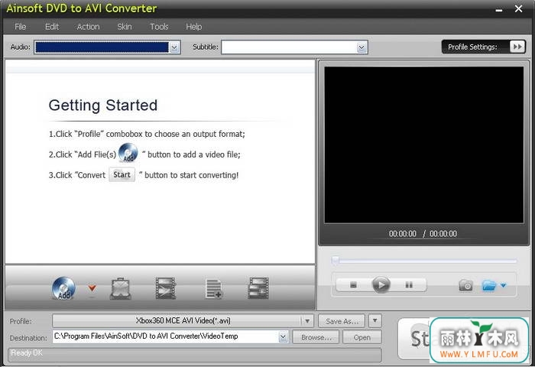Open the Help menu

pyautogui.click(x=194, y=27)
